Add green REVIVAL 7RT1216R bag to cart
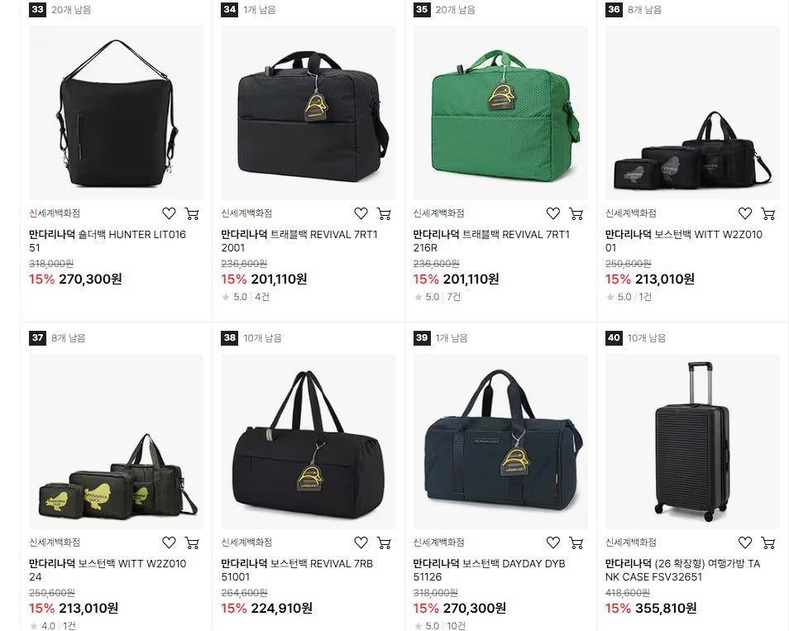Image resolution: width=789 pixels, height=631 pixels. click(x=576, y=214)
